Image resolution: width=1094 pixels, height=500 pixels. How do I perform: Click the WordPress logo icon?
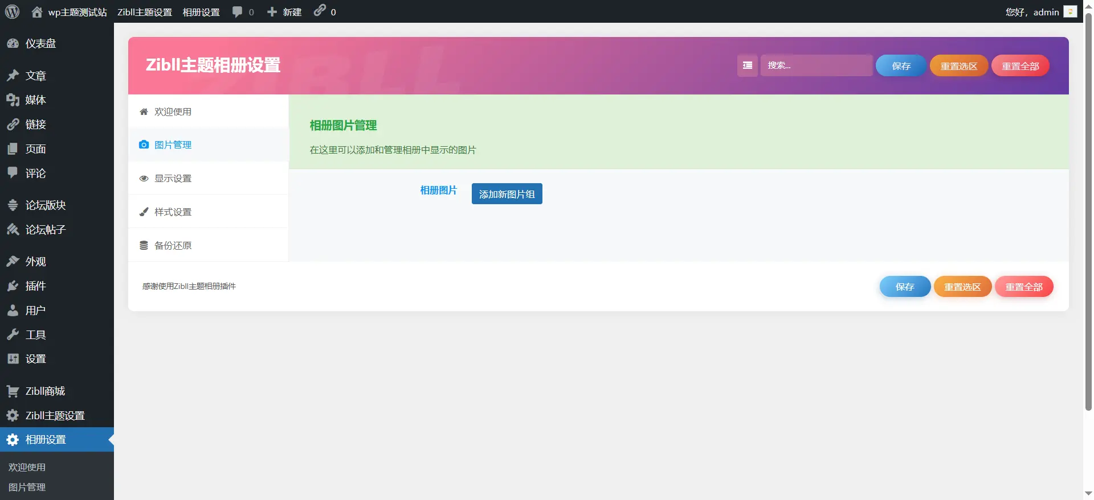coord(12,11)
